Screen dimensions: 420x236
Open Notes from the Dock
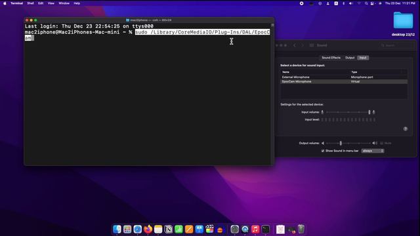point(158,229)
